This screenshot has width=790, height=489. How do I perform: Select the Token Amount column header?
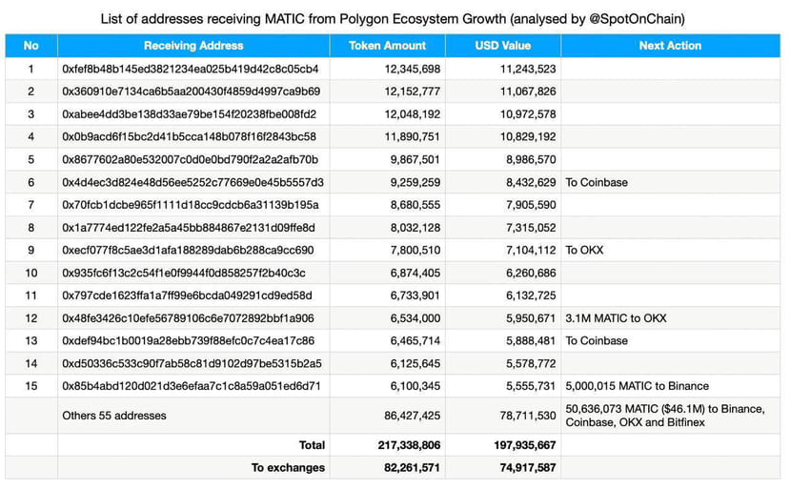pyautogui.click(x=387, y=46)
